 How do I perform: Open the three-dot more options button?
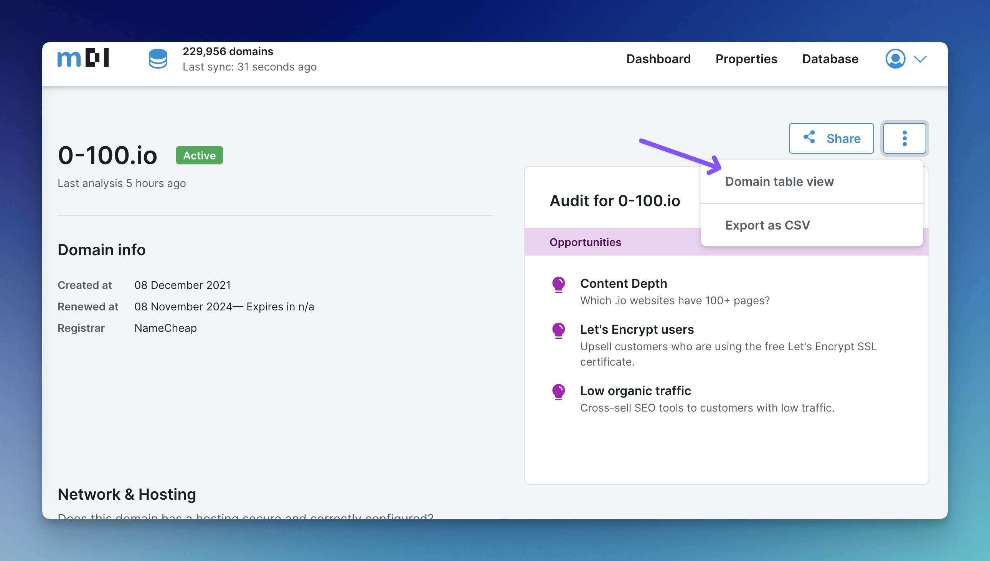(904, 138)
